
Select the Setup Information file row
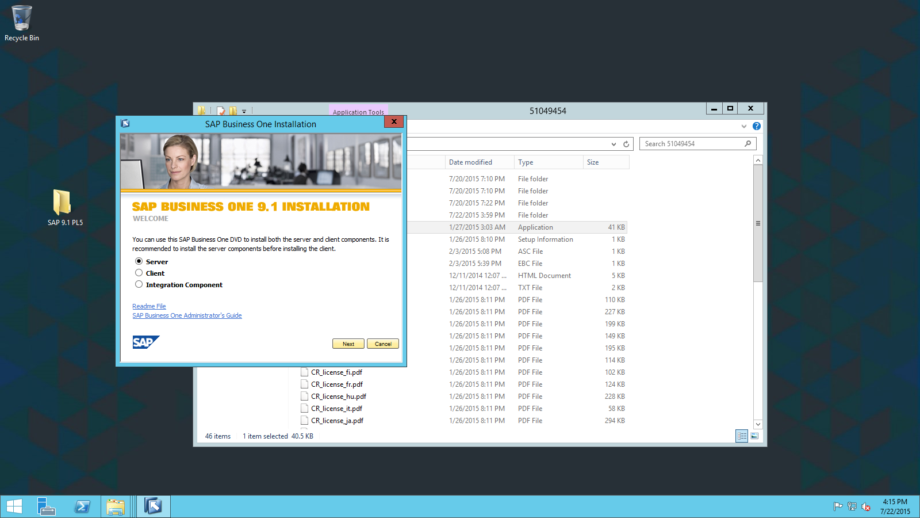pos(517,239)
